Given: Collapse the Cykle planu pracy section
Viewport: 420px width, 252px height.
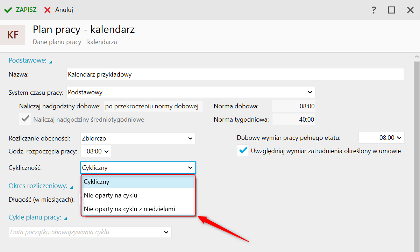Looking at the screenshot, I should coord(65,219).
